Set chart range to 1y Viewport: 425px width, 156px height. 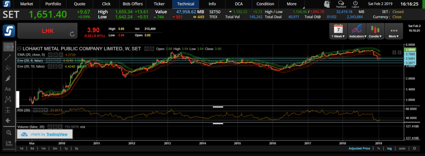coord(66,149)
